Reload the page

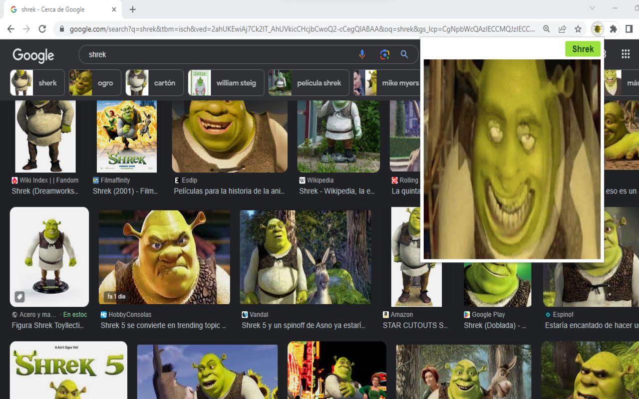(42, 29)
